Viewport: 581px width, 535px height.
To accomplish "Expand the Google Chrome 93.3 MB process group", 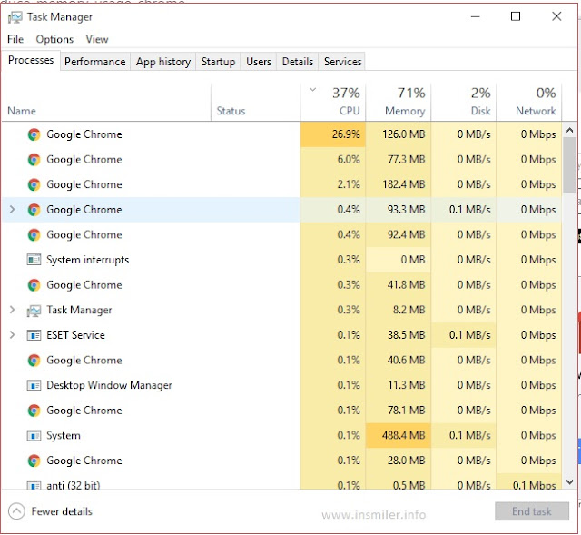I will pos(12,210).
